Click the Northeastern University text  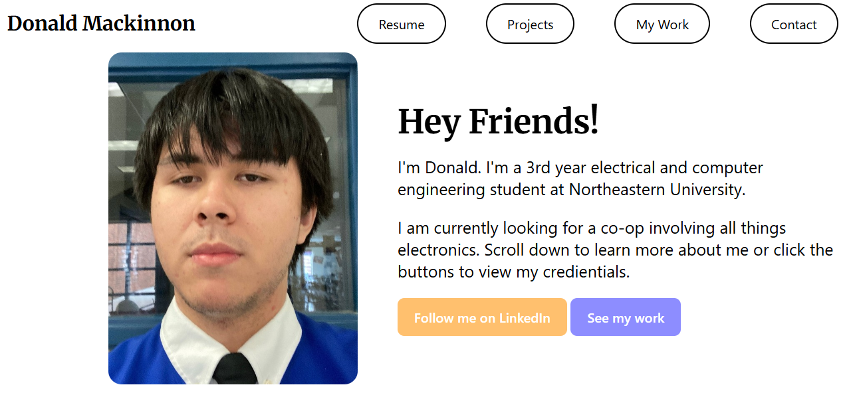(x=656, y=190)
